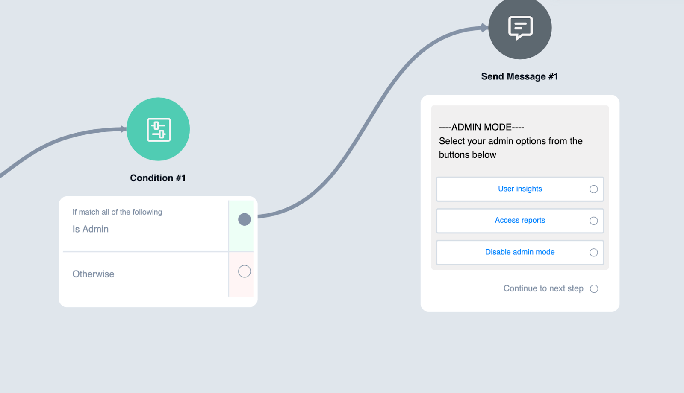Click the 'If match all of the following' label
The image size is (684, 393).
coord(117,212)
